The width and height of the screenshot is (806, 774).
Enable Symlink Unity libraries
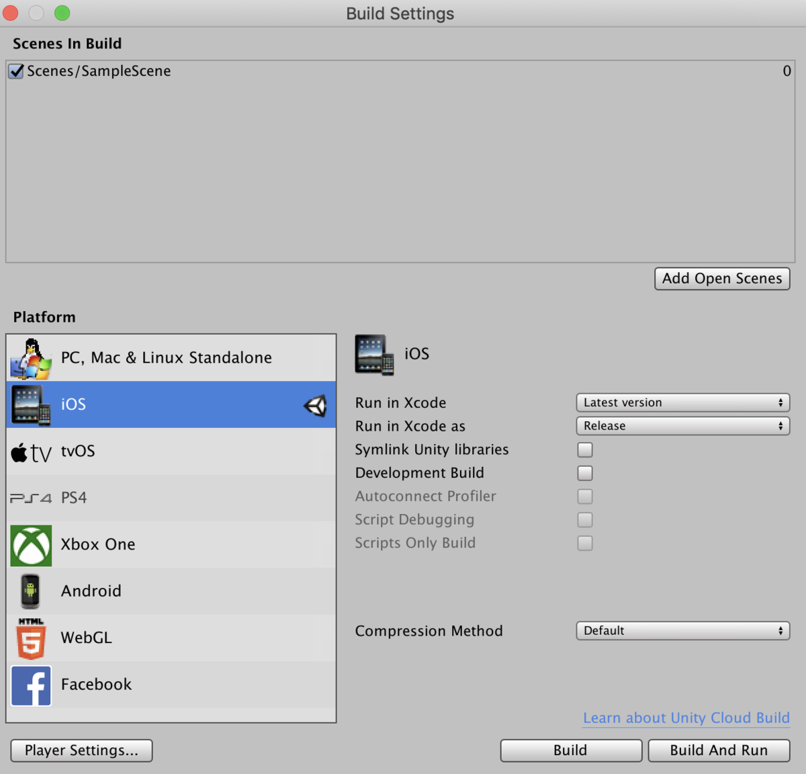pos(585,449)
